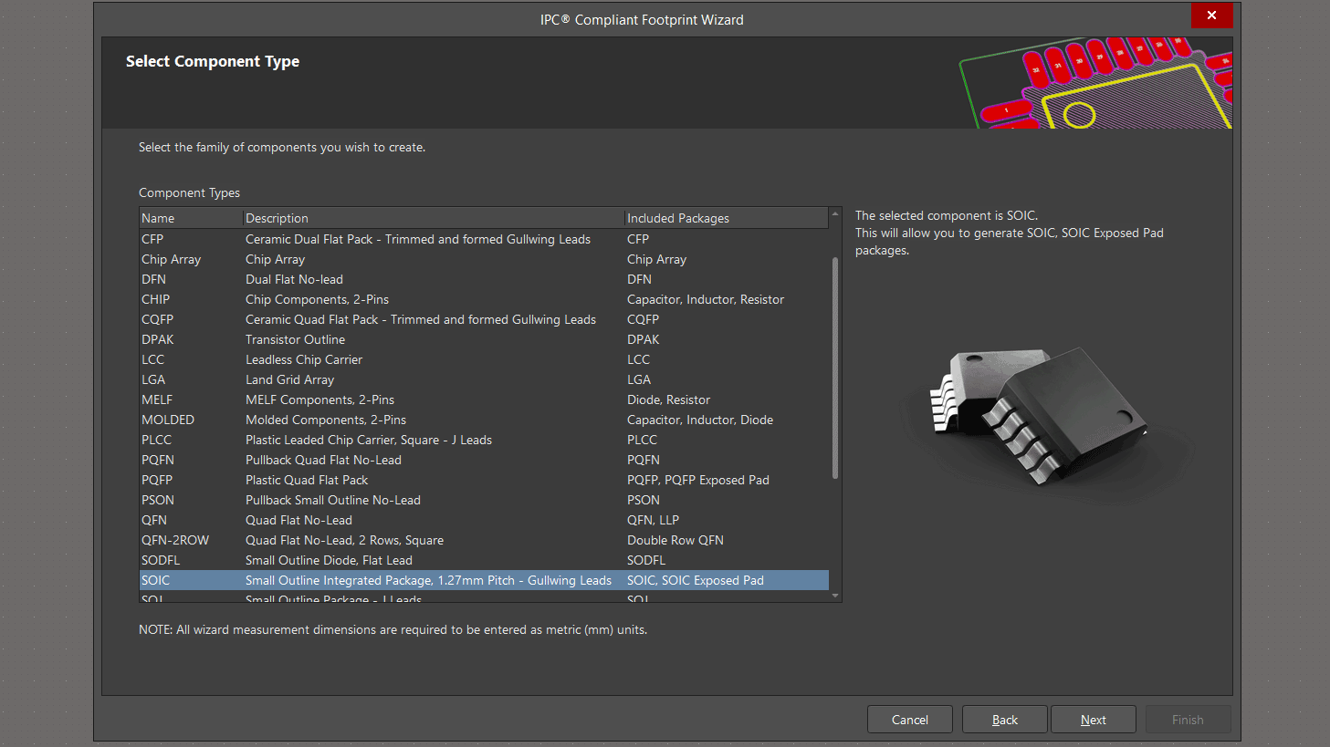The width and height of the screenshot is (1330, 747).
Task: Pick the CQFP ceramic quad flat pack
Action: [x=157, y=319]
